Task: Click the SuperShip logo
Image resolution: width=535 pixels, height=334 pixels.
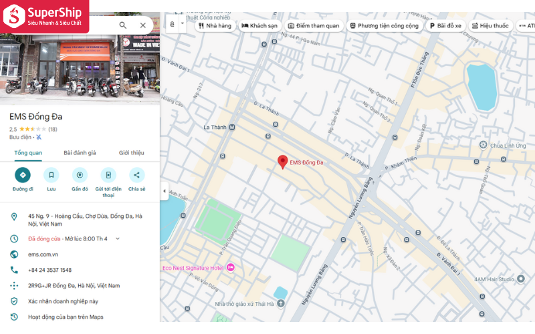Action: [44, 16]
